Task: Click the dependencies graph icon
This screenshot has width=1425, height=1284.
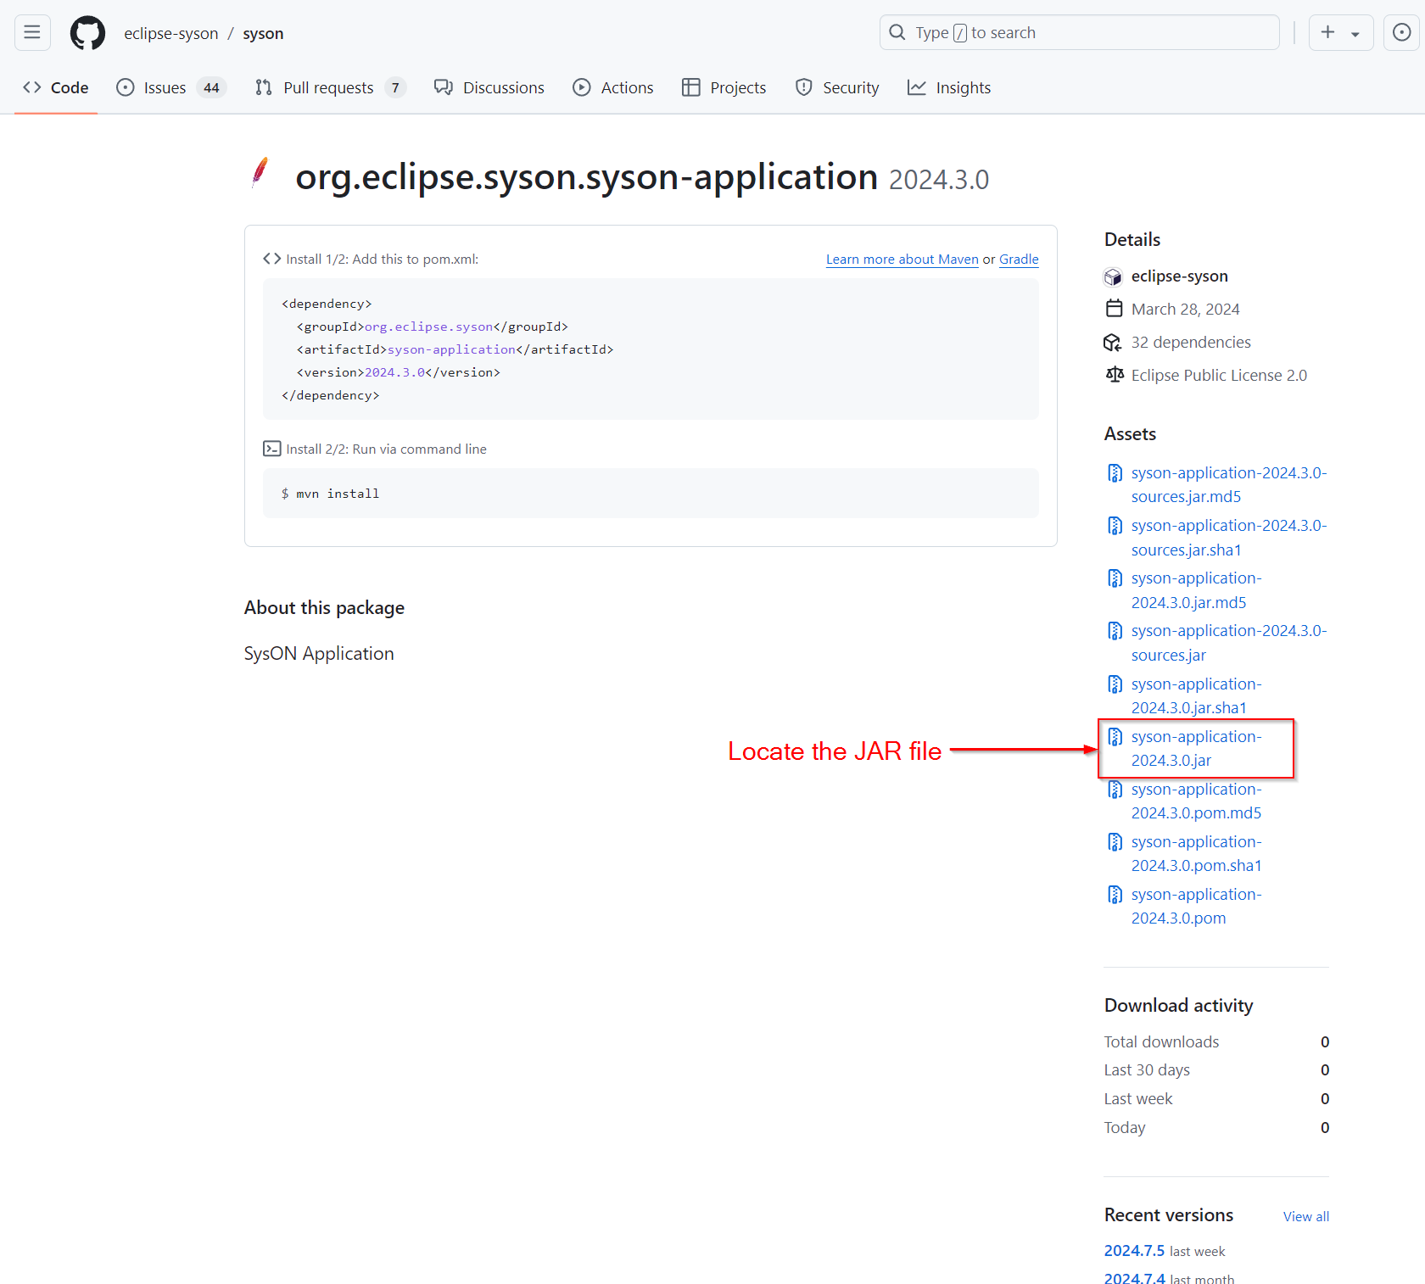Action: (x=1112, y=342)
